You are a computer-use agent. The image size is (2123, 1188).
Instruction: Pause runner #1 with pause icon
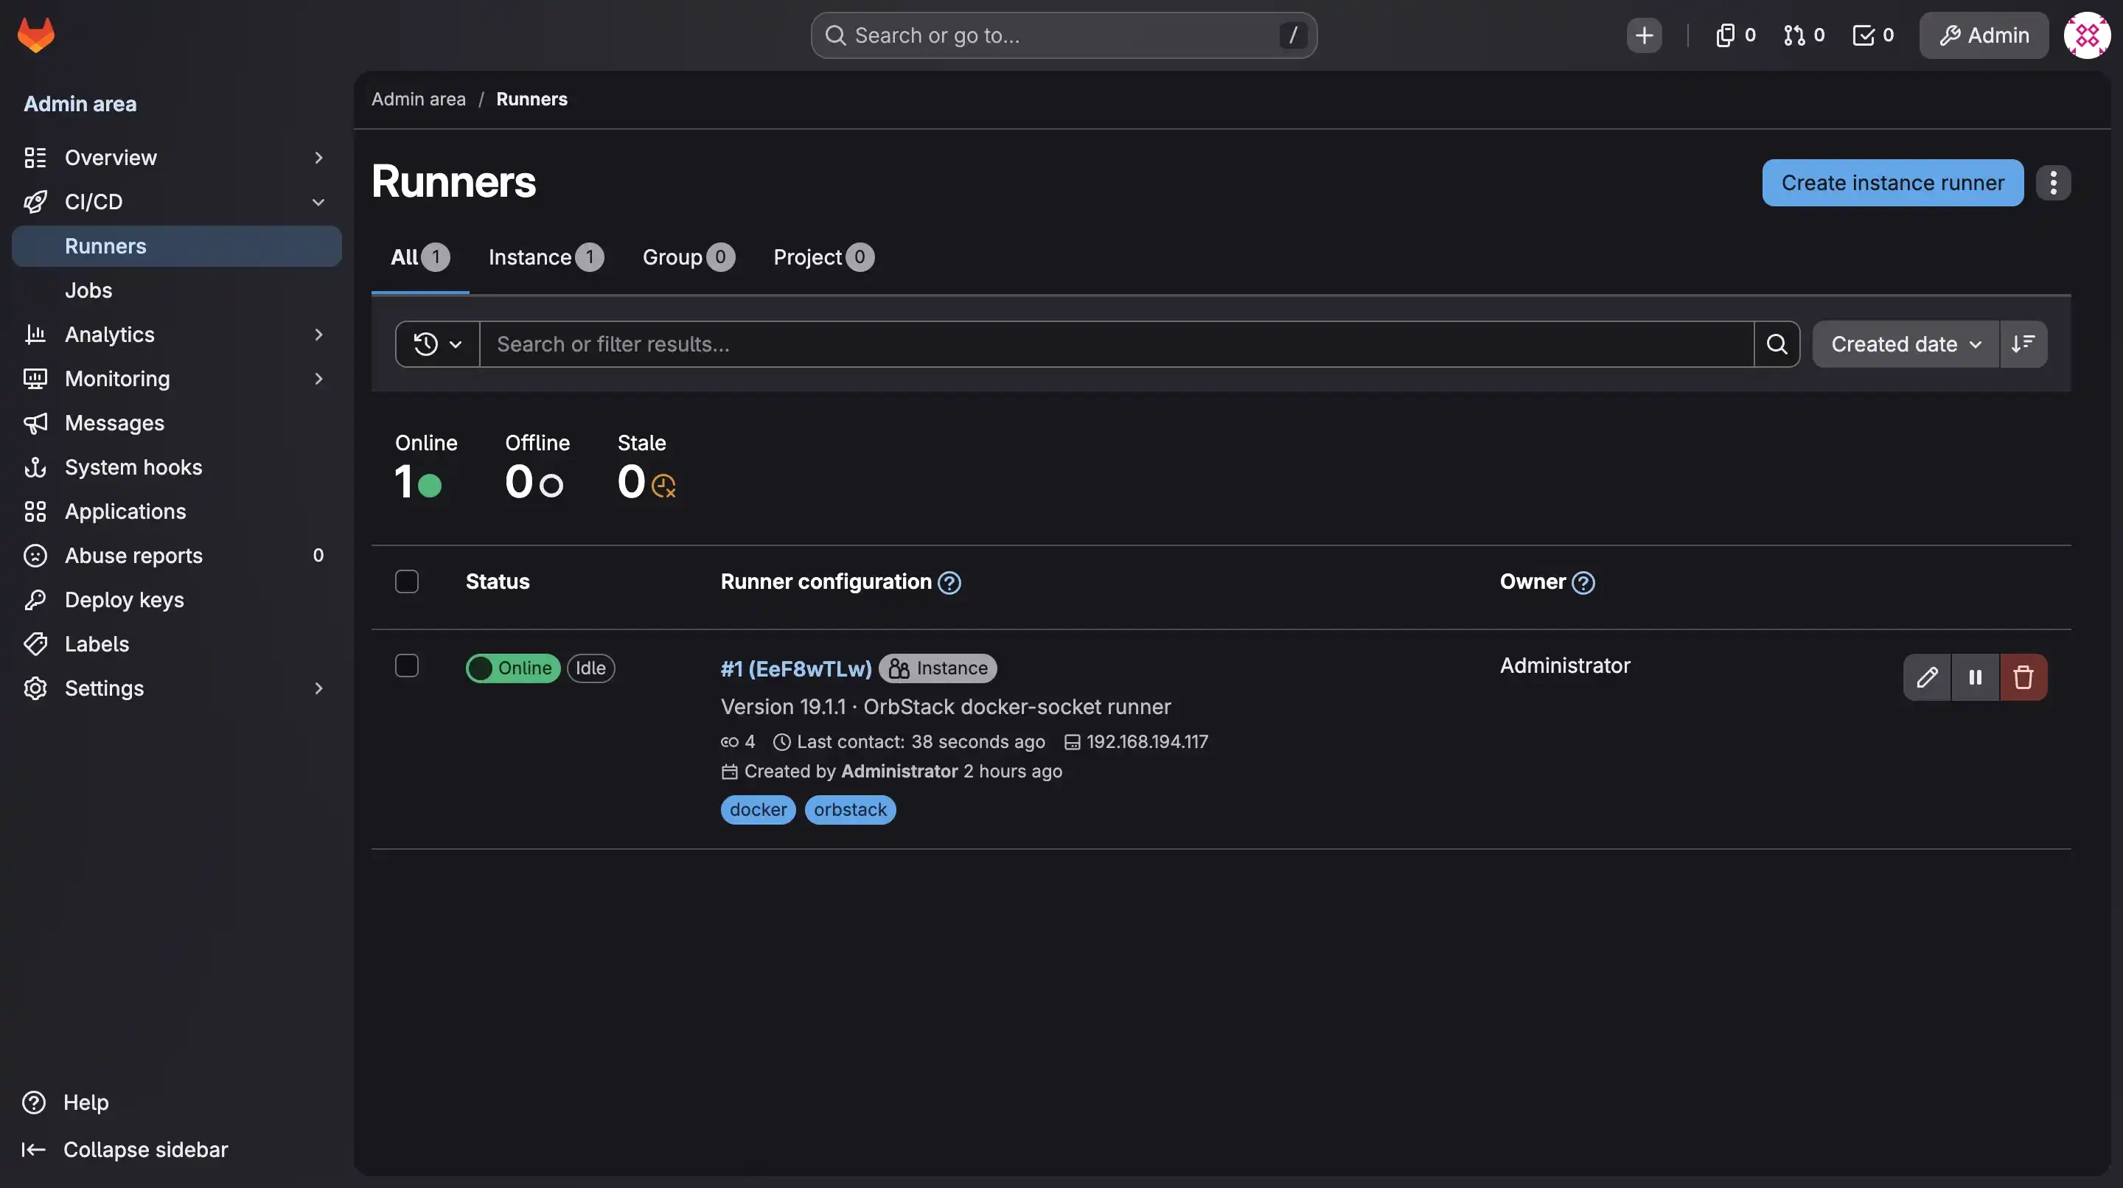click(1975, 677)
